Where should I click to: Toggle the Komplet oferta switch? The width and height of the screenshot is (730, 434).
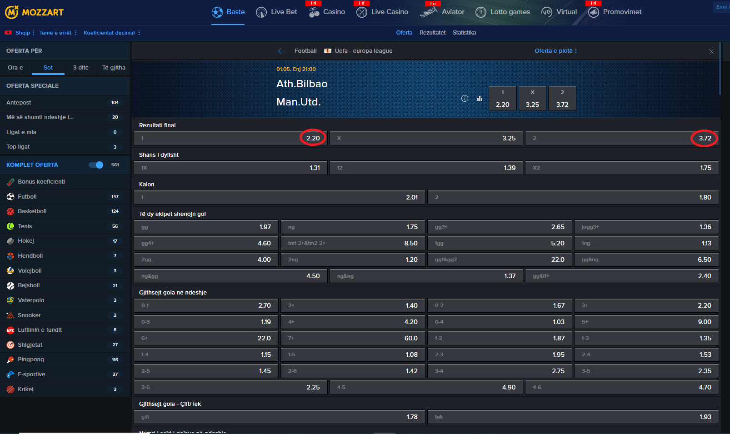96,165
